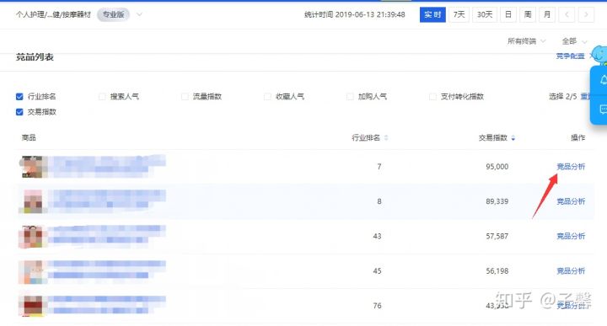The image size is (607, 326).
Task: Click the 统计时间 timestamp text
Action: (x=355, y=14)
